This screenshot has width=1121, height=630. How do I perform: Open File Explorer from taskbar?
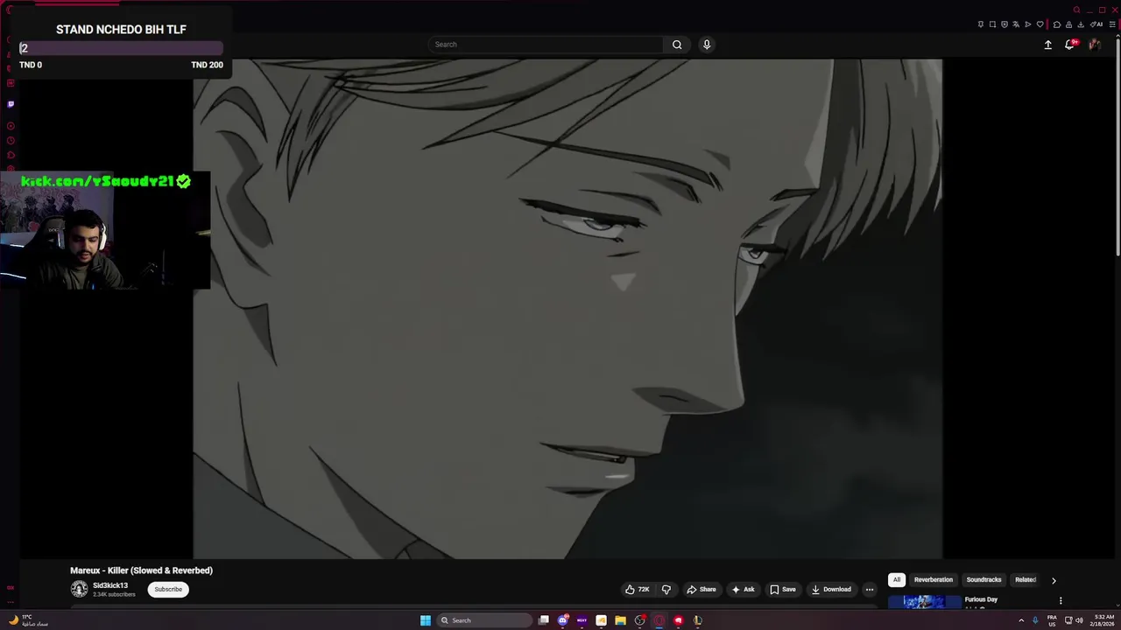click(x=620, y=620)
